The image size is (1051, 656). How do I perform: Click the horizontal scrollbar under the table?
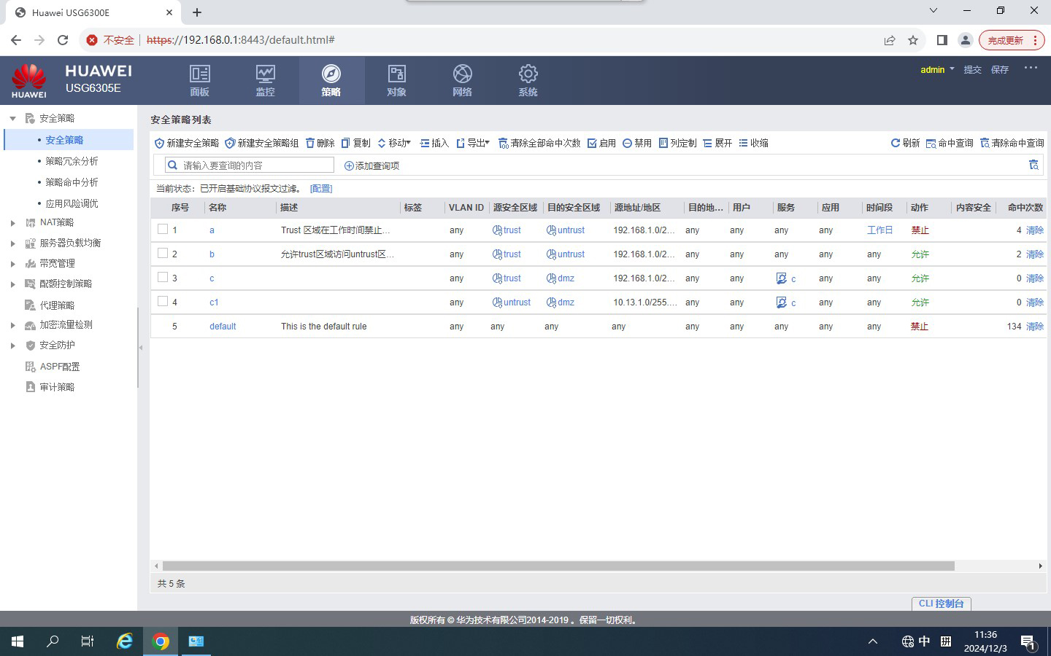click(x=558, y=566)
